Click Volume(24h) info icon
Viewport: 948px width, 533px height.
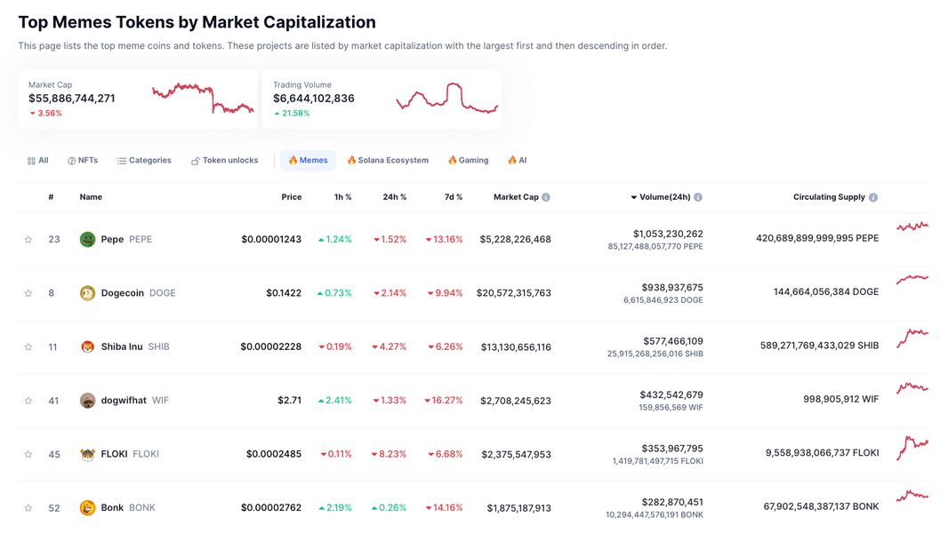click(698, 197)
